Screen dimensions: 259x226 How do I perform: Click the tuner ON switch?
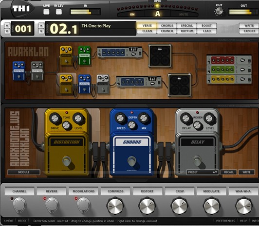point(132,15)
